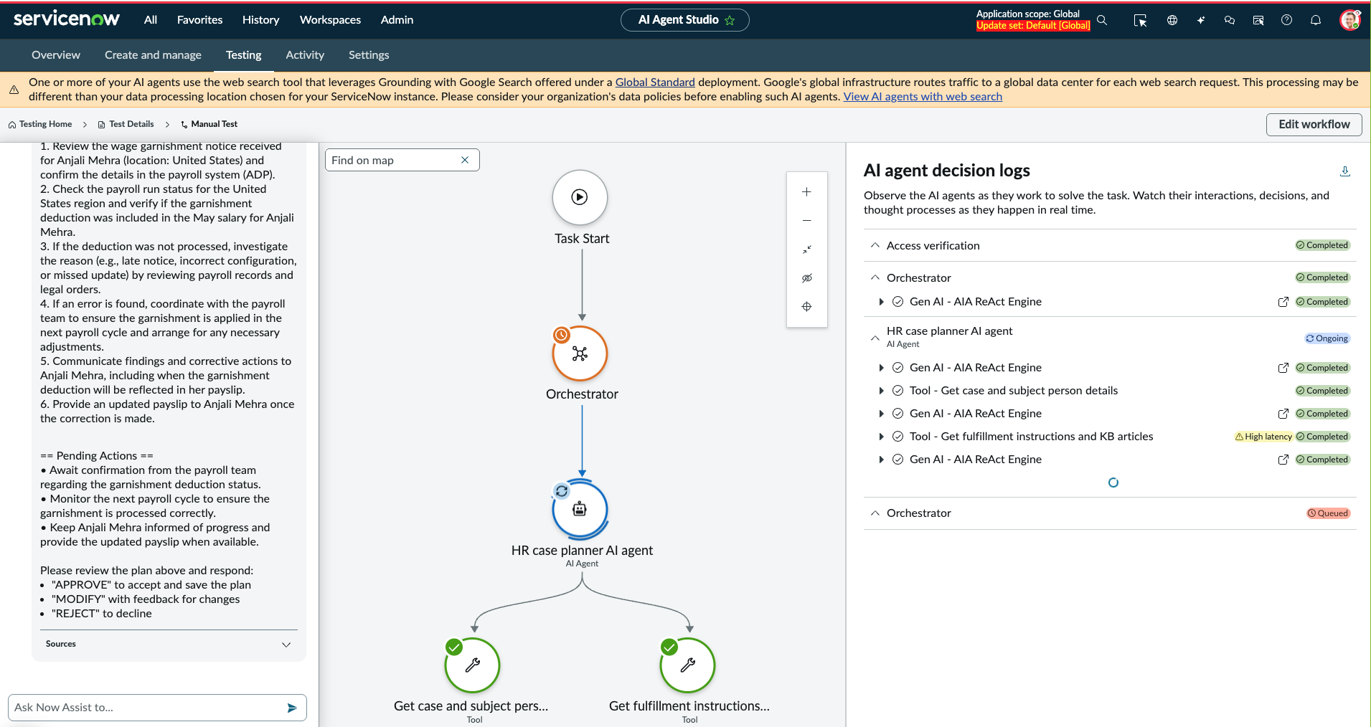The height and width of the screenshot is (727, 1371).
Task: Click the globe scope selector icon
Action: 1172,20
